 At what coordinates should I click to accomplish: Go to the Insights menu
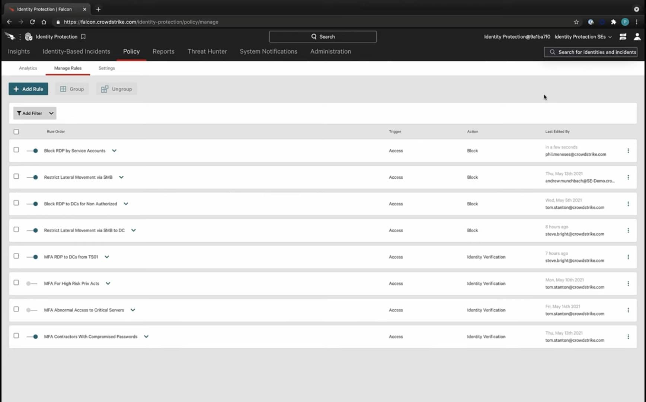19,51
